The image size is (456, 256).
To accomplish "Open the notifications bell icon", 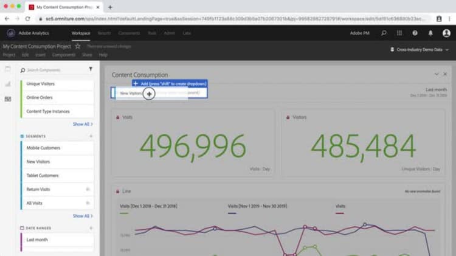I will (x=430, y=33).
